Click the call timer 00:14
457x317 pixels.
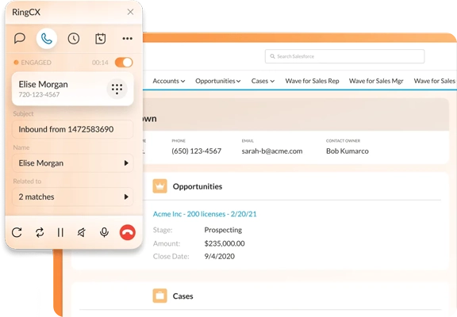pyautogui.click(x=100, y=63)
